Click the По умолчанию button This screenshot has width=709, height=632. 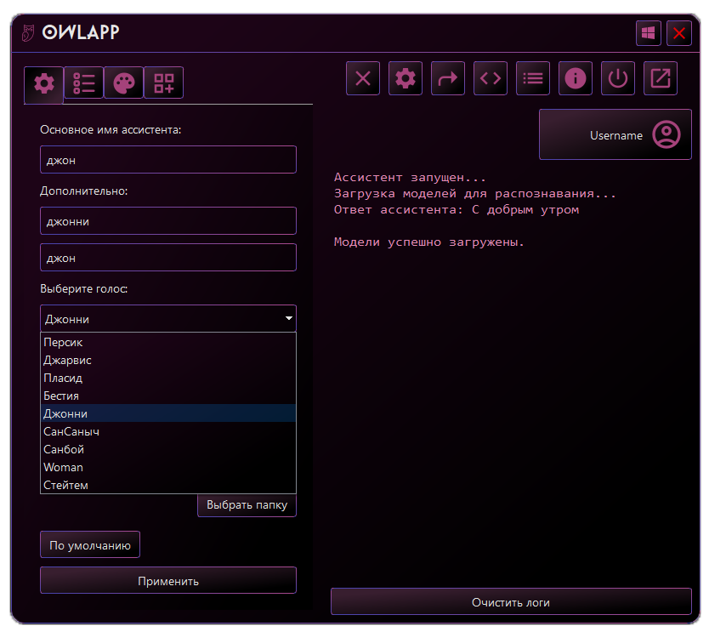tap(90, 545)
